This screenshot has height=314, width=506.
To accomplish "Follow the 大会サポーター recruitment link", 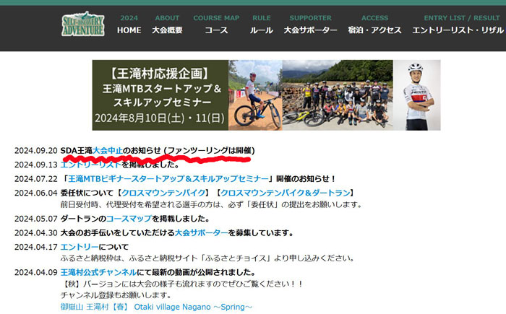I will tap(202, 232).
